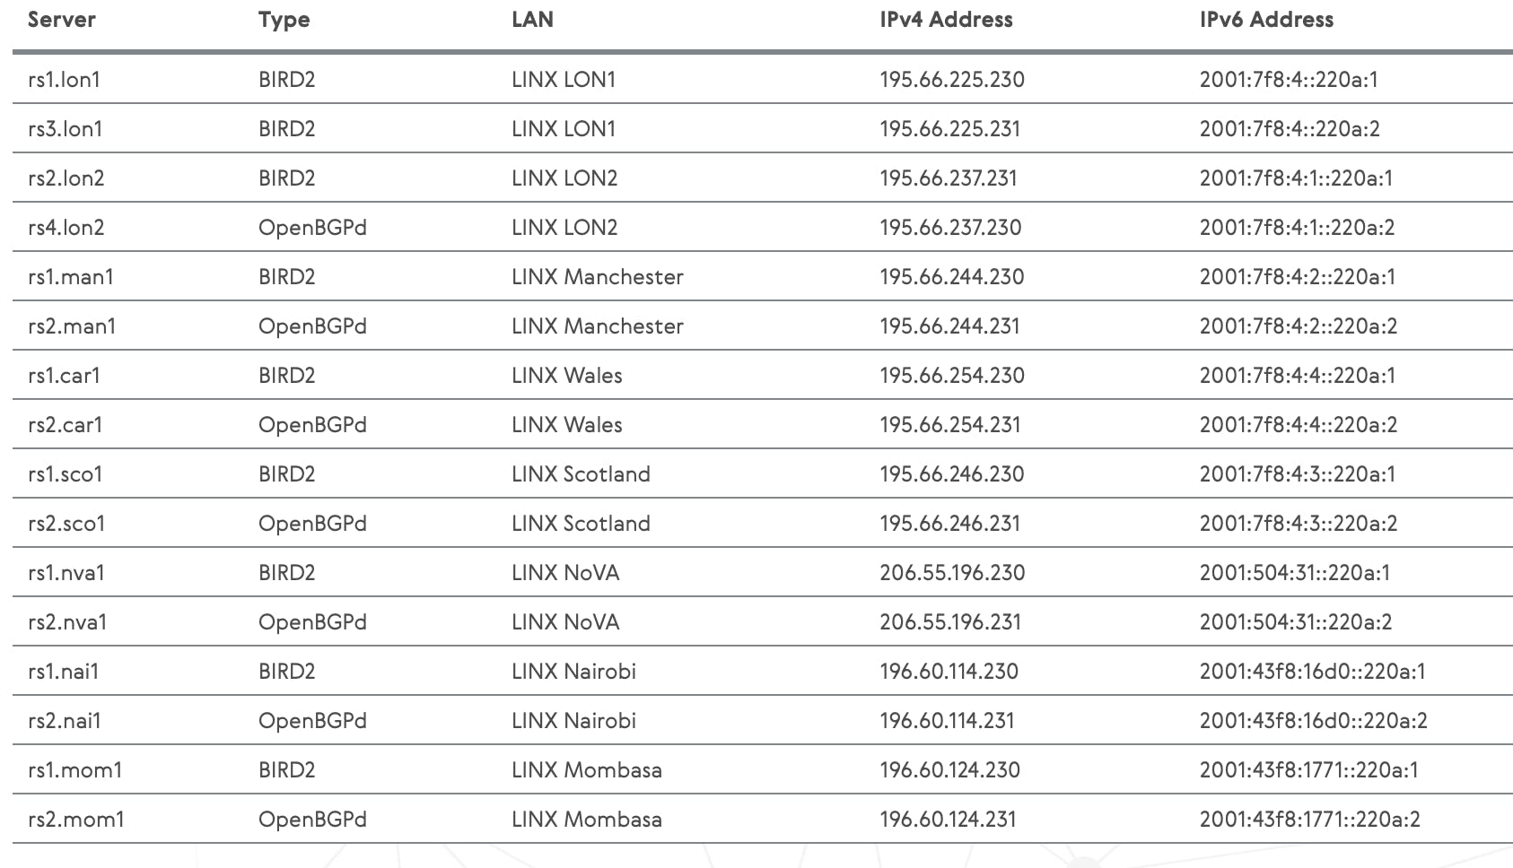Image resolution: width=1513 pixels, height=868 pixels.
Task: Select the rs1.nva1 server name
Action: 66,573
